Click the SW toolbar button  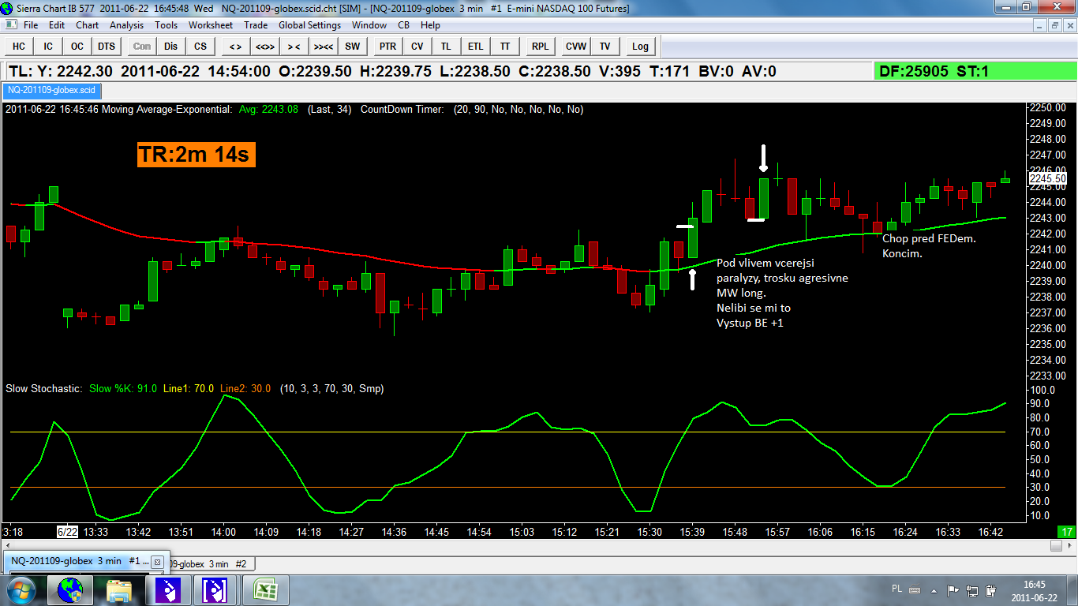click(x=352, y=47)
